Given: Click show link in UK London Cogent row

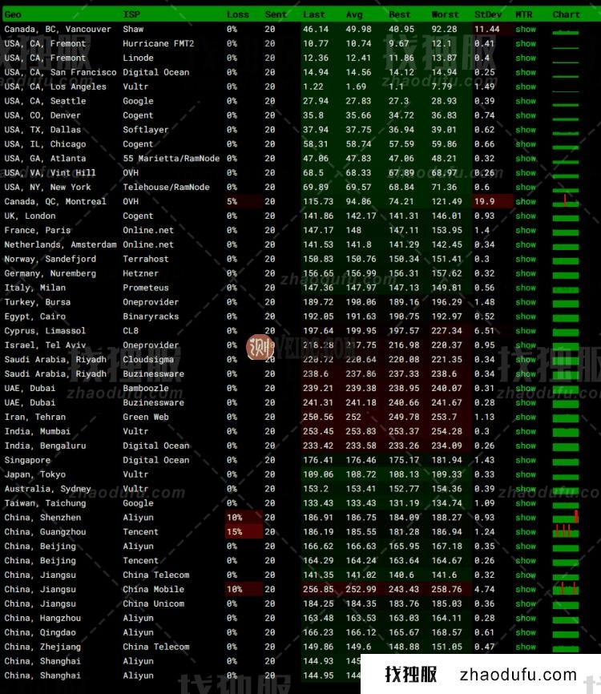Looking at the screenshot, I should [526, 216].
